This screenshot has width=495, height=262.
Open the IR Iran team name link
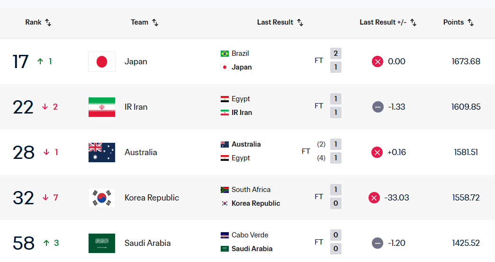[136, 107]
